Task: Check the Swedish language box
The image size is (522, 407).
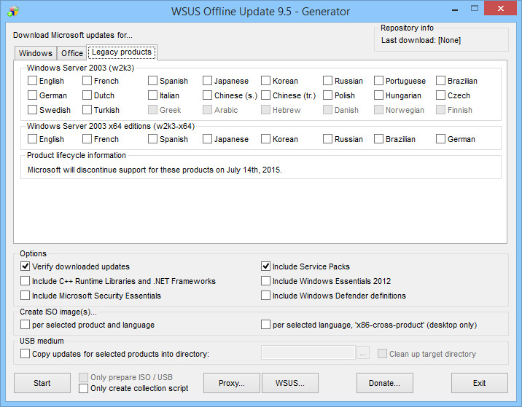Action: click(32, 110)
